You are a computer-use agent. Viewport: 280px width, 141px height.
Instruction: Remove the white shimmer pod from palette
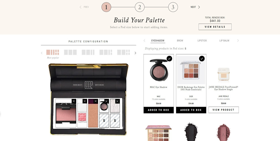click(x=118, y=101)
